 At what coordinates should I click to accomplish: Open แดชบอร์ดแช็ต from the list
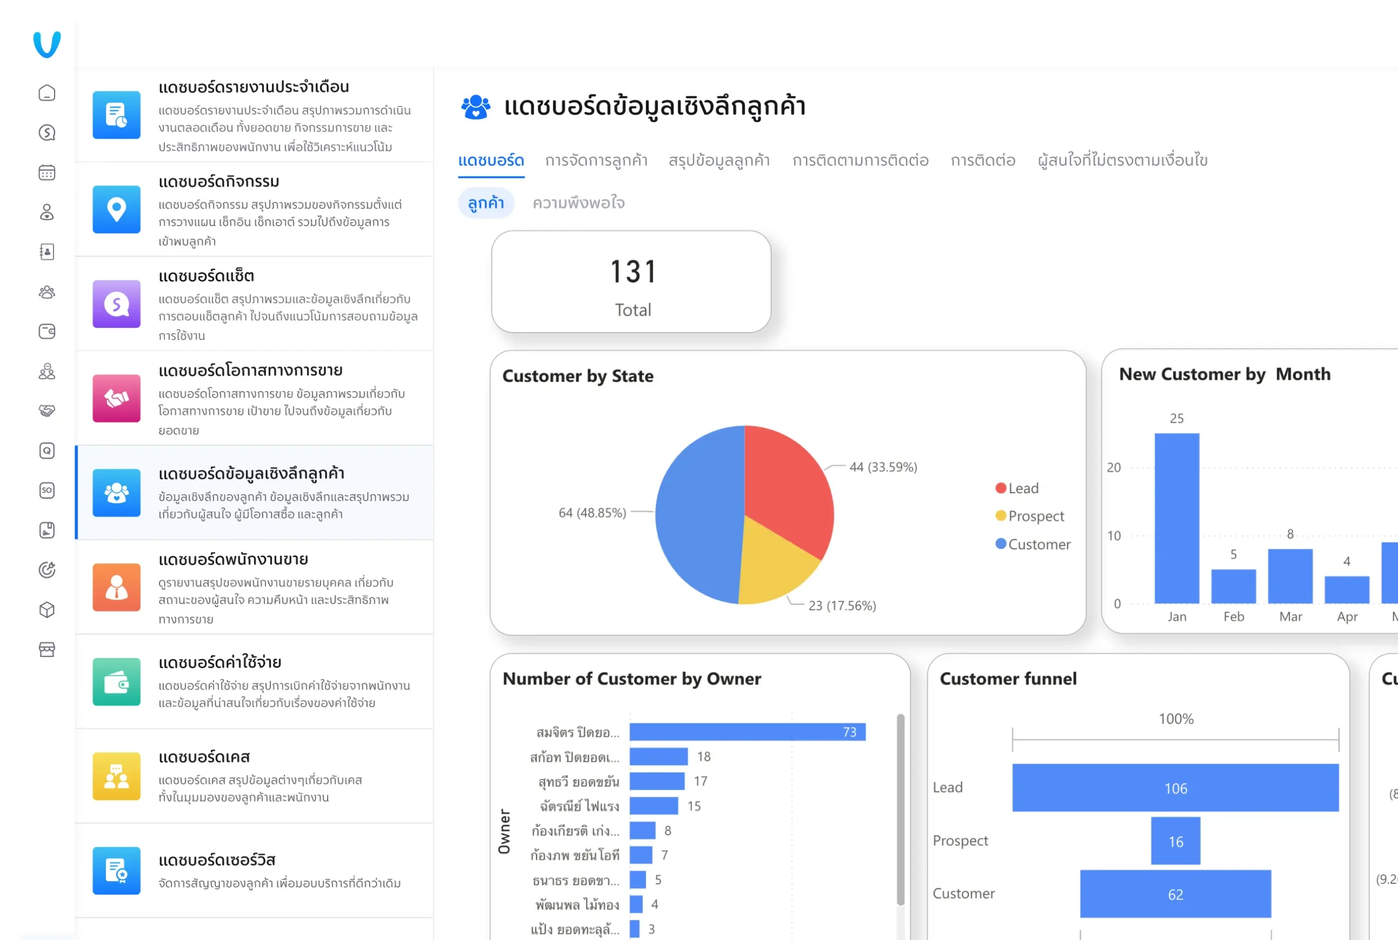click(x=254, y=304)
